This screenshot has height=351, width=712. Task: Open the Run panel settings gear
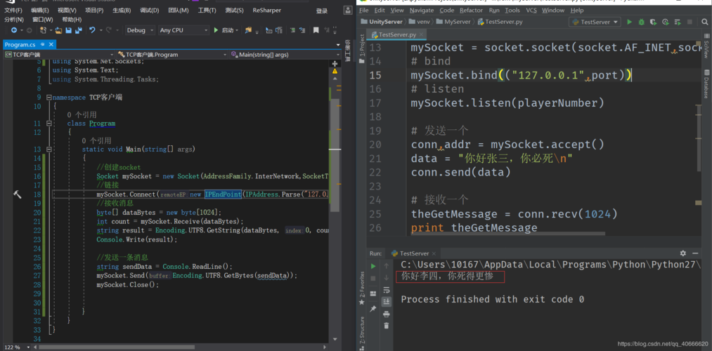683,253
